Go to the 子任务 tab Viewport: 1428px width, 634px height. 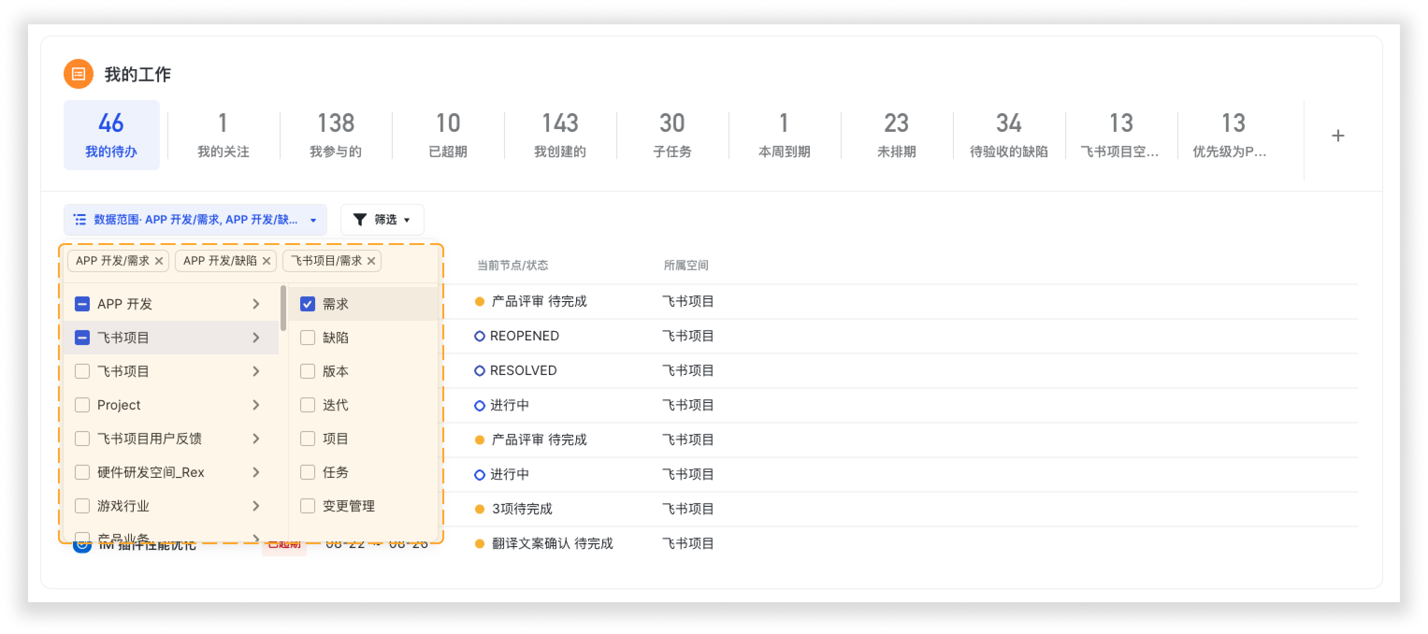tap(672, 135)
